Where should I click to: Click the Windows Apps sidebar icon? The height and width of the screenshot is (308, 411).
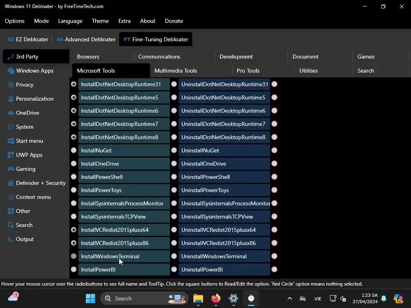pos(11,71)
